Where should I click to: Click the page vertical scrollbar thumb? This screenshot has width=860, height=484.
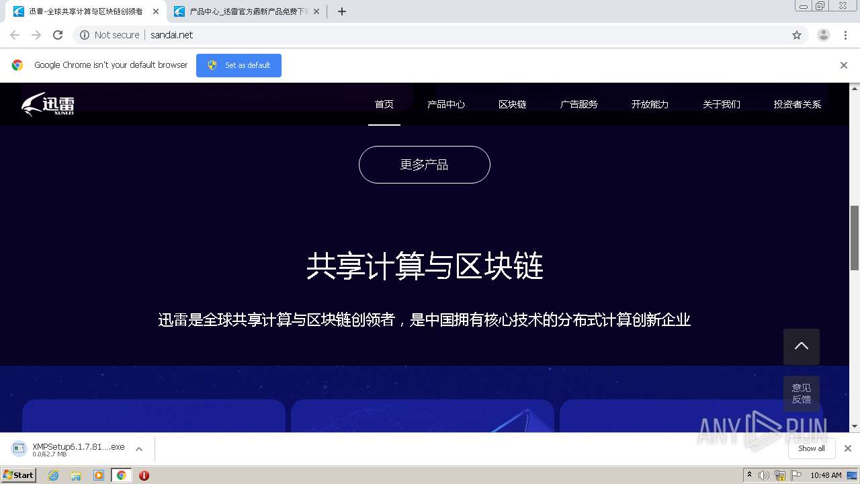pyautogui.click(x=855, y=237)
